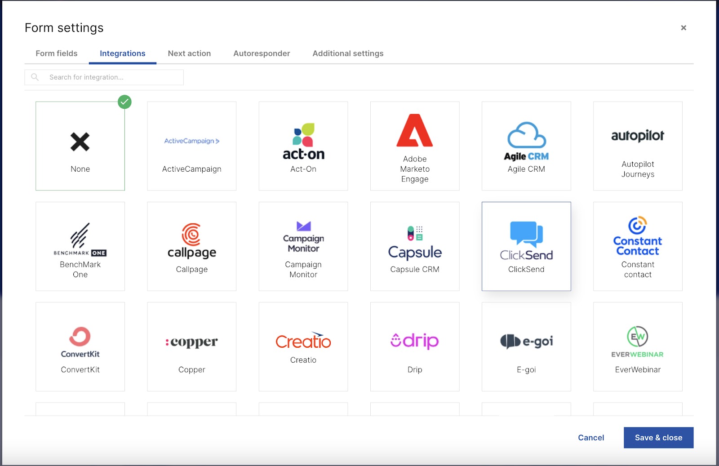719x466 pixels.
Task: Click the Cancel link
Action: [590, 437]
